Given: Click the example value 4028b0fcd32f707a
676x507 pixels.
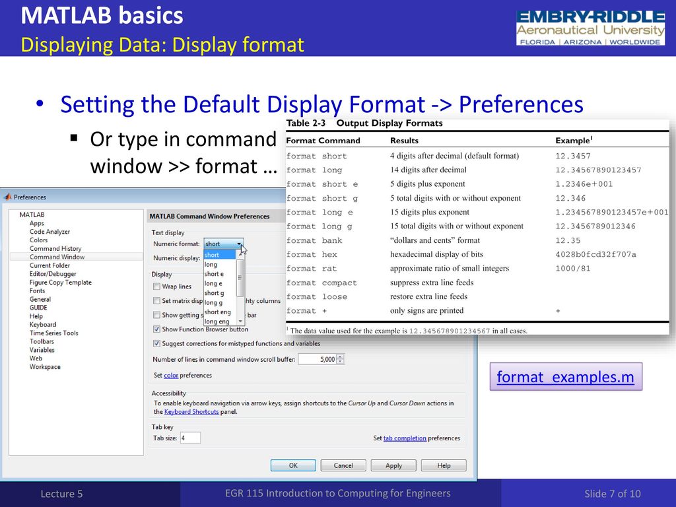Looking at the screenshot, I should [x=596, y=254].
